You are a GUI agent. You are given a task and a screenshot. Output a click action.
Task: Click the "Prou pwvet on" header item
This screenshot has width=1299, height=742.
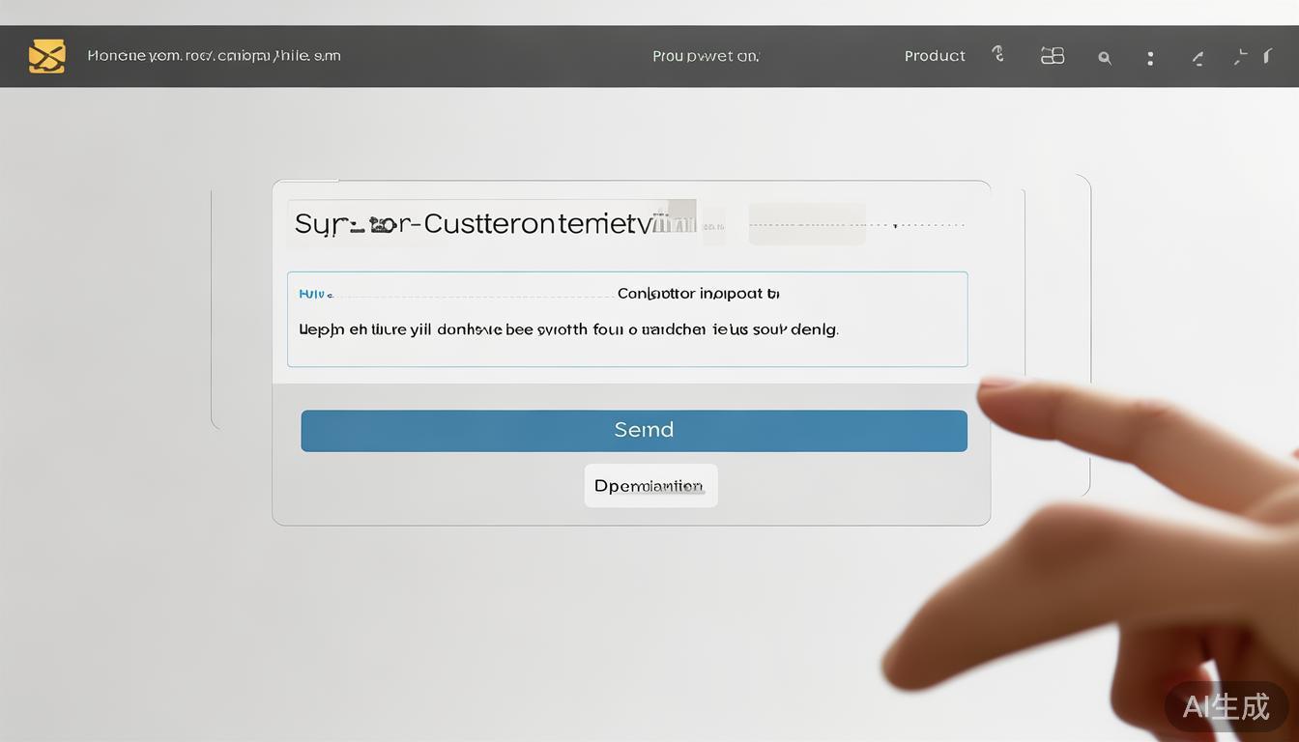coord(706,56)
